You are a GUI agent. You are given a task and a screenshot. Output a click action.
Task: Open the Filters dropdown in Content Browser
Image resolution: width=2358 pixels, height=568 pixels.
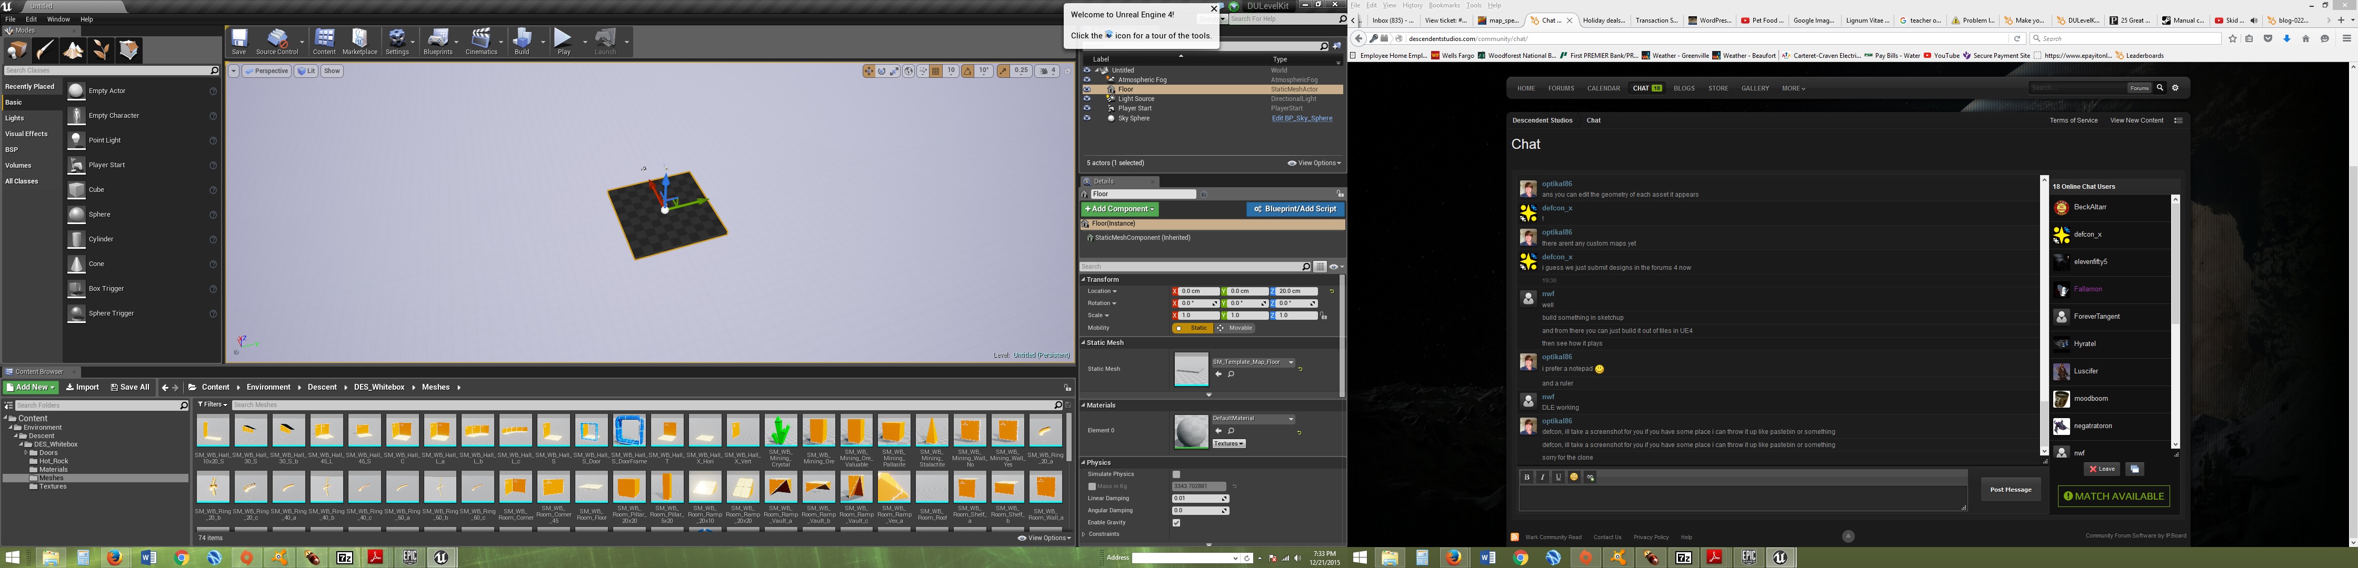point(212,404)
